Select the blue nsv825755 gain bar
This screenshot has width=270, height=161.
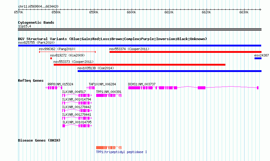(140, 46)
